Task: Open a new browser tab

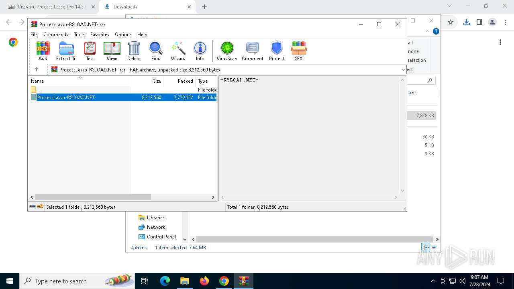Action: click(x=204, y=7)
